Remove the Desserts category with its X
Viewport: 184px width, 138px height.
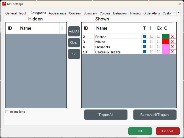(x=172, y=46)
